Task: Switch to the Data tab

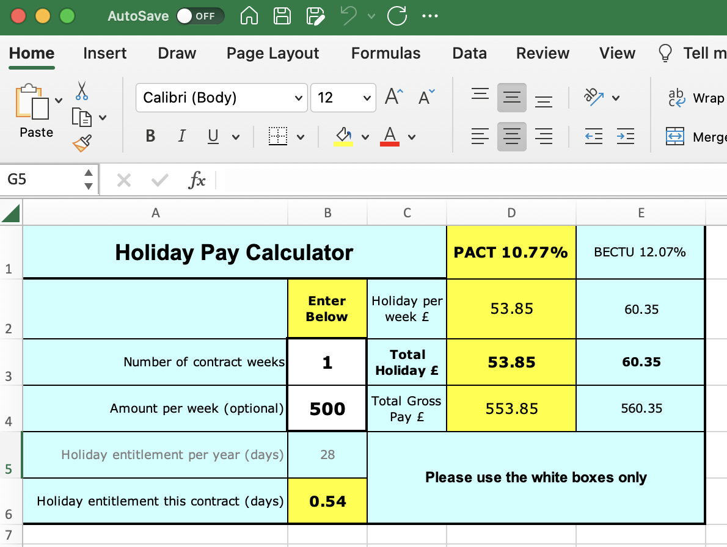Action: coord(469,53)
